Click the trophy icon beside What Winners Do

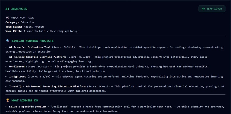click(x=8, y=101)
